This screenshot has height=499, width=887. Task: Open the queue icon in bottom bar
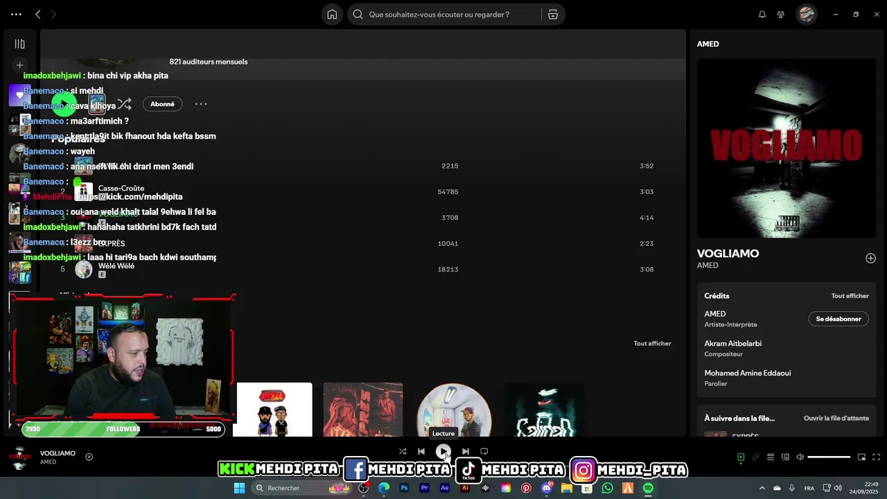point(770,457)
